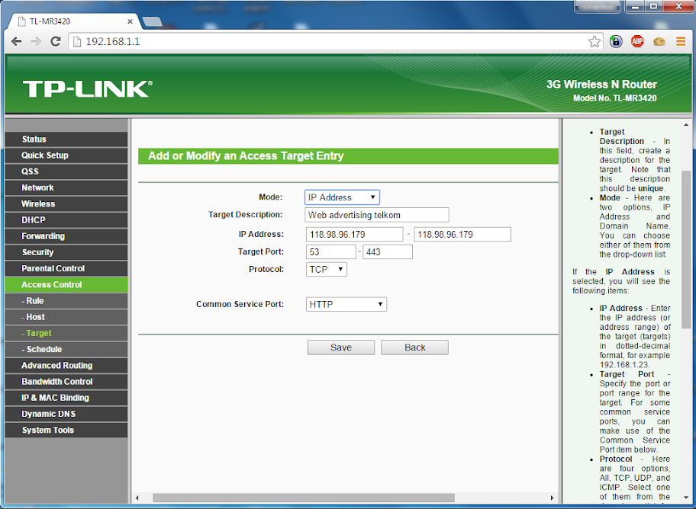Viewport: 696px width, 509px height.
Task: Select the TL-MR3420 browser tab
Action: (74, 21)
